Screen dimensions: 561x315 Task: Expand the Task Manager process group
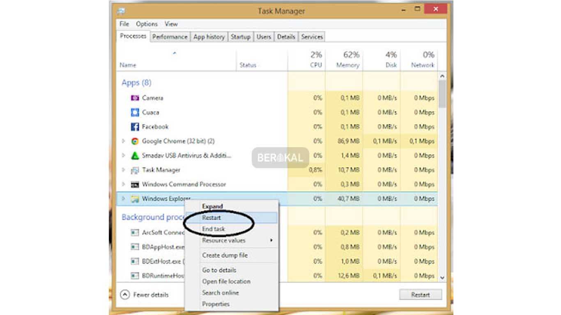(123, 170)
